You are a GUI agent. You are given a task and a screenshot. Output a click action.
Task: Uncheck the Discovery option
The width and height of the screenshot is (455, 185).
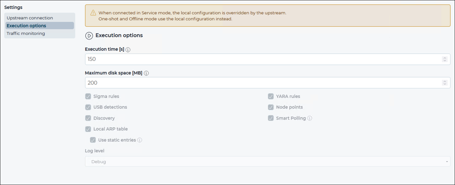pos(88,118)
